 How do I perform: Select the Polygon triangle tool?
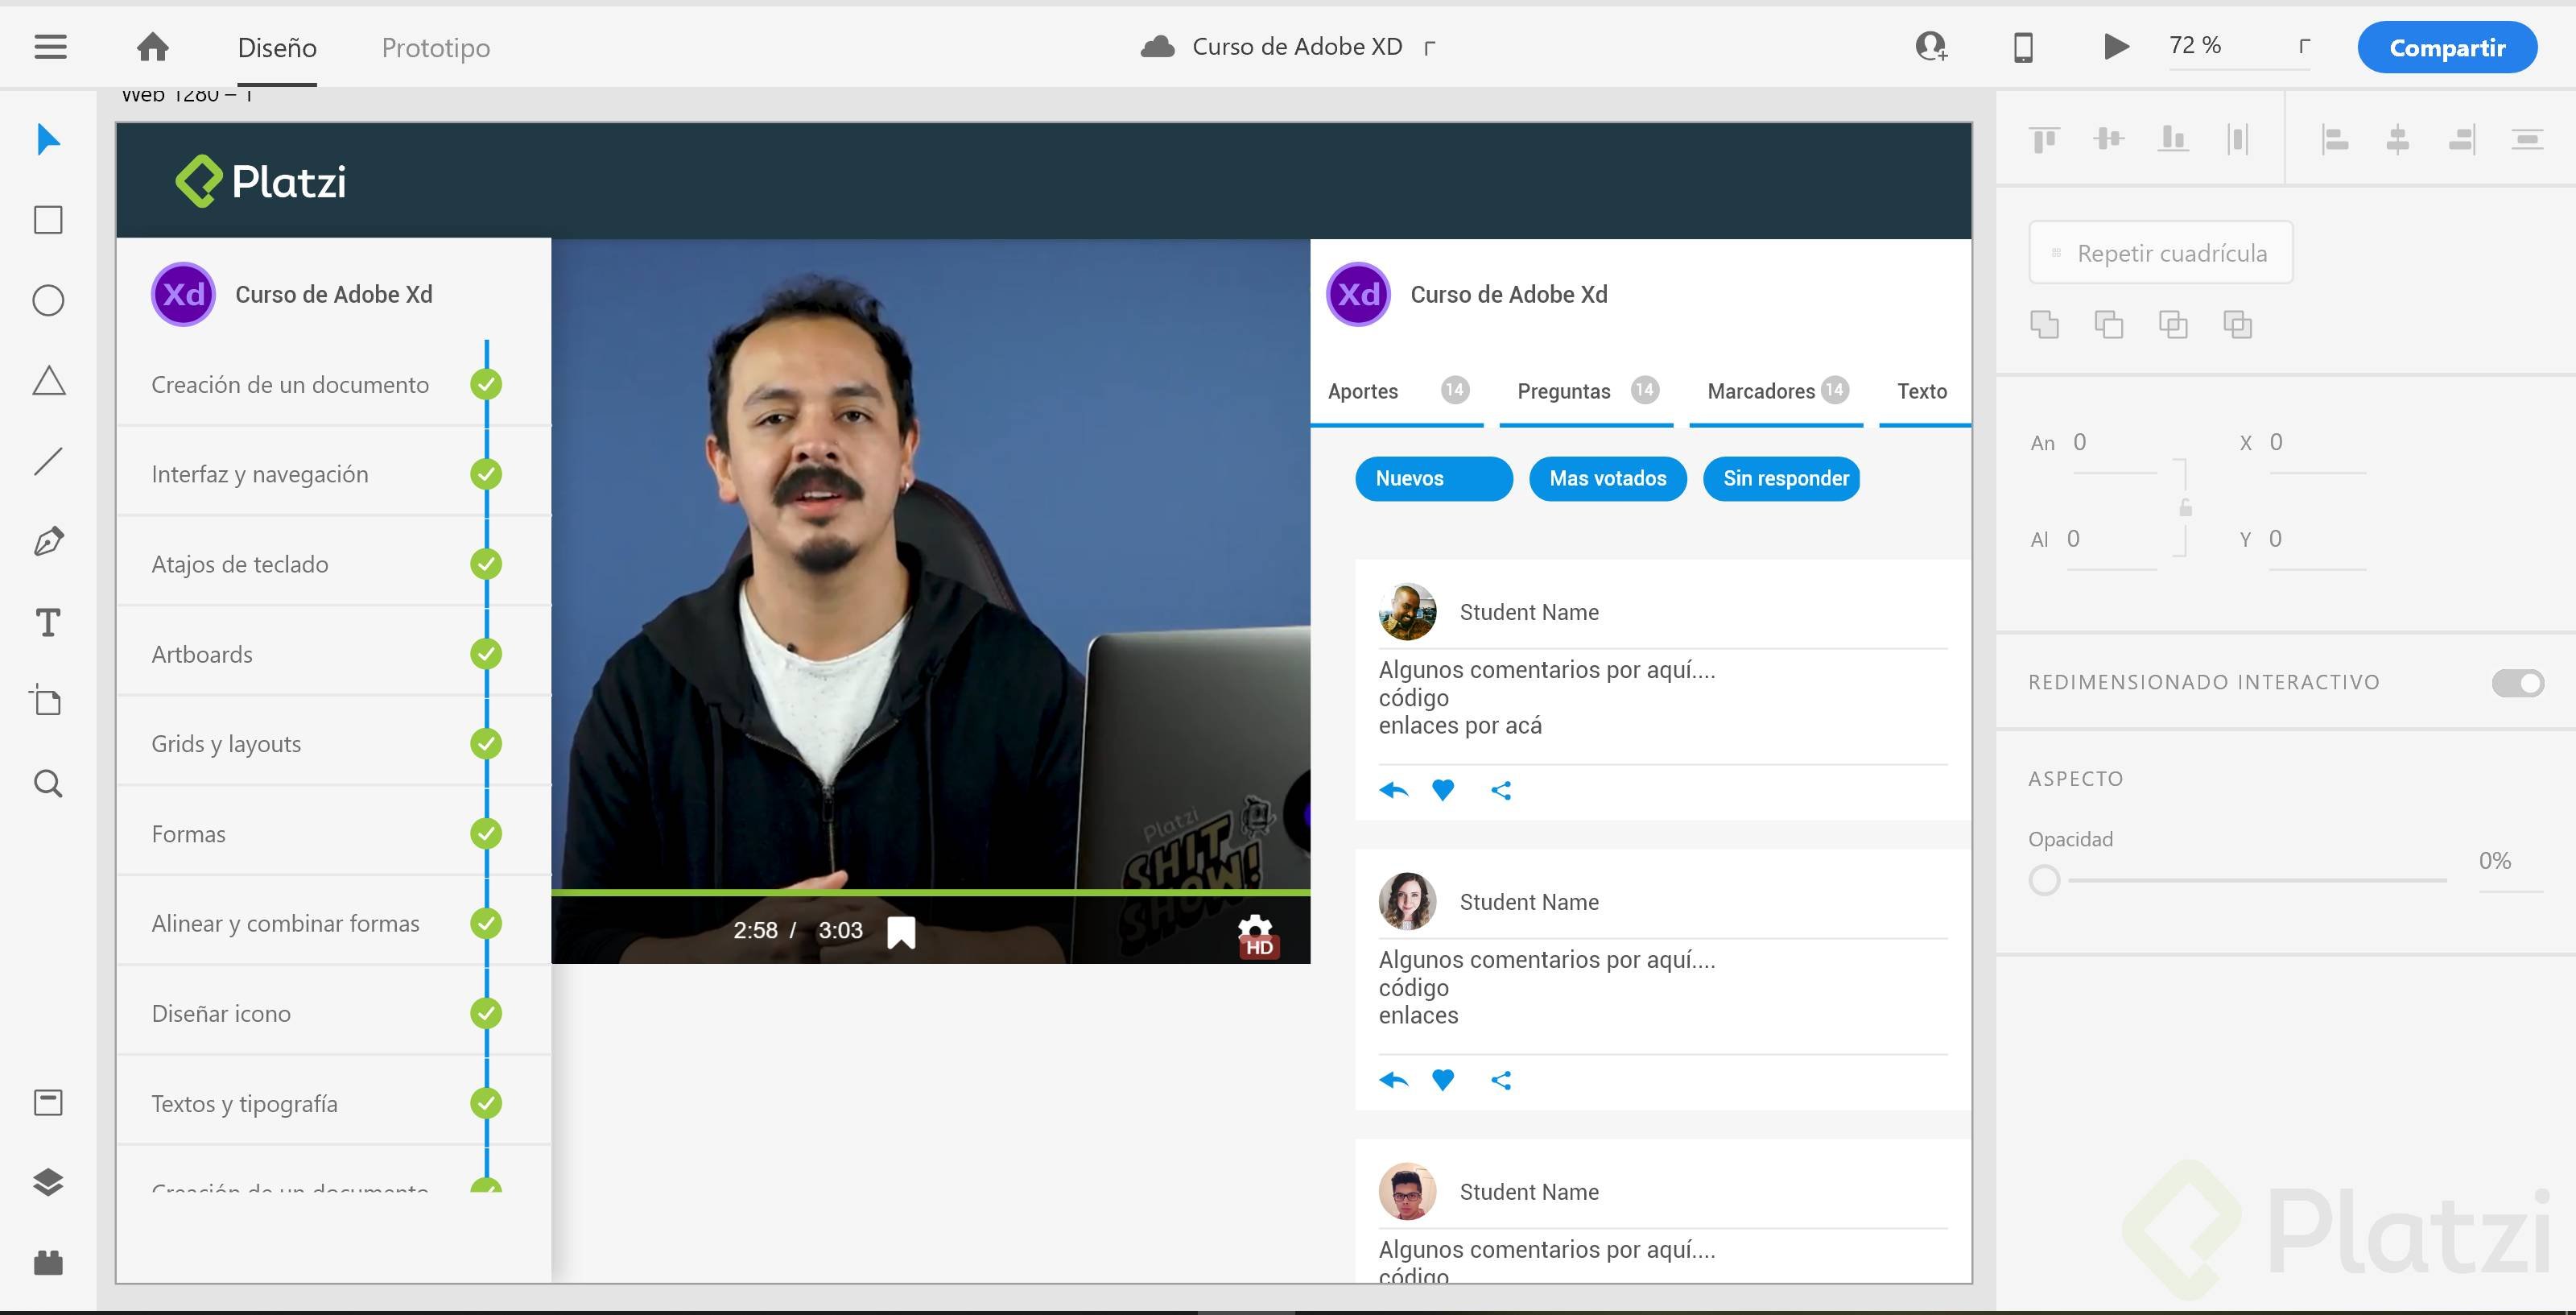pyautogui.click(x=48, y=381)
